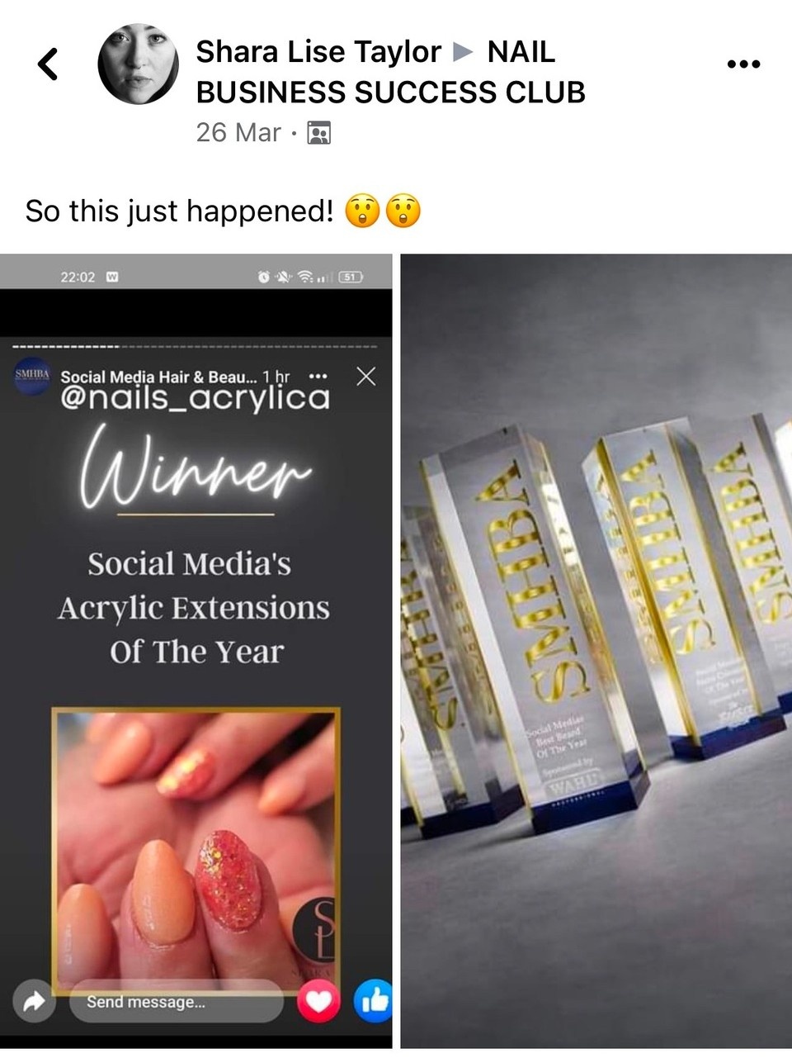Tap the red heart reaction icon
This screenshot has width=792, height=1058.
click(318, 1002)
